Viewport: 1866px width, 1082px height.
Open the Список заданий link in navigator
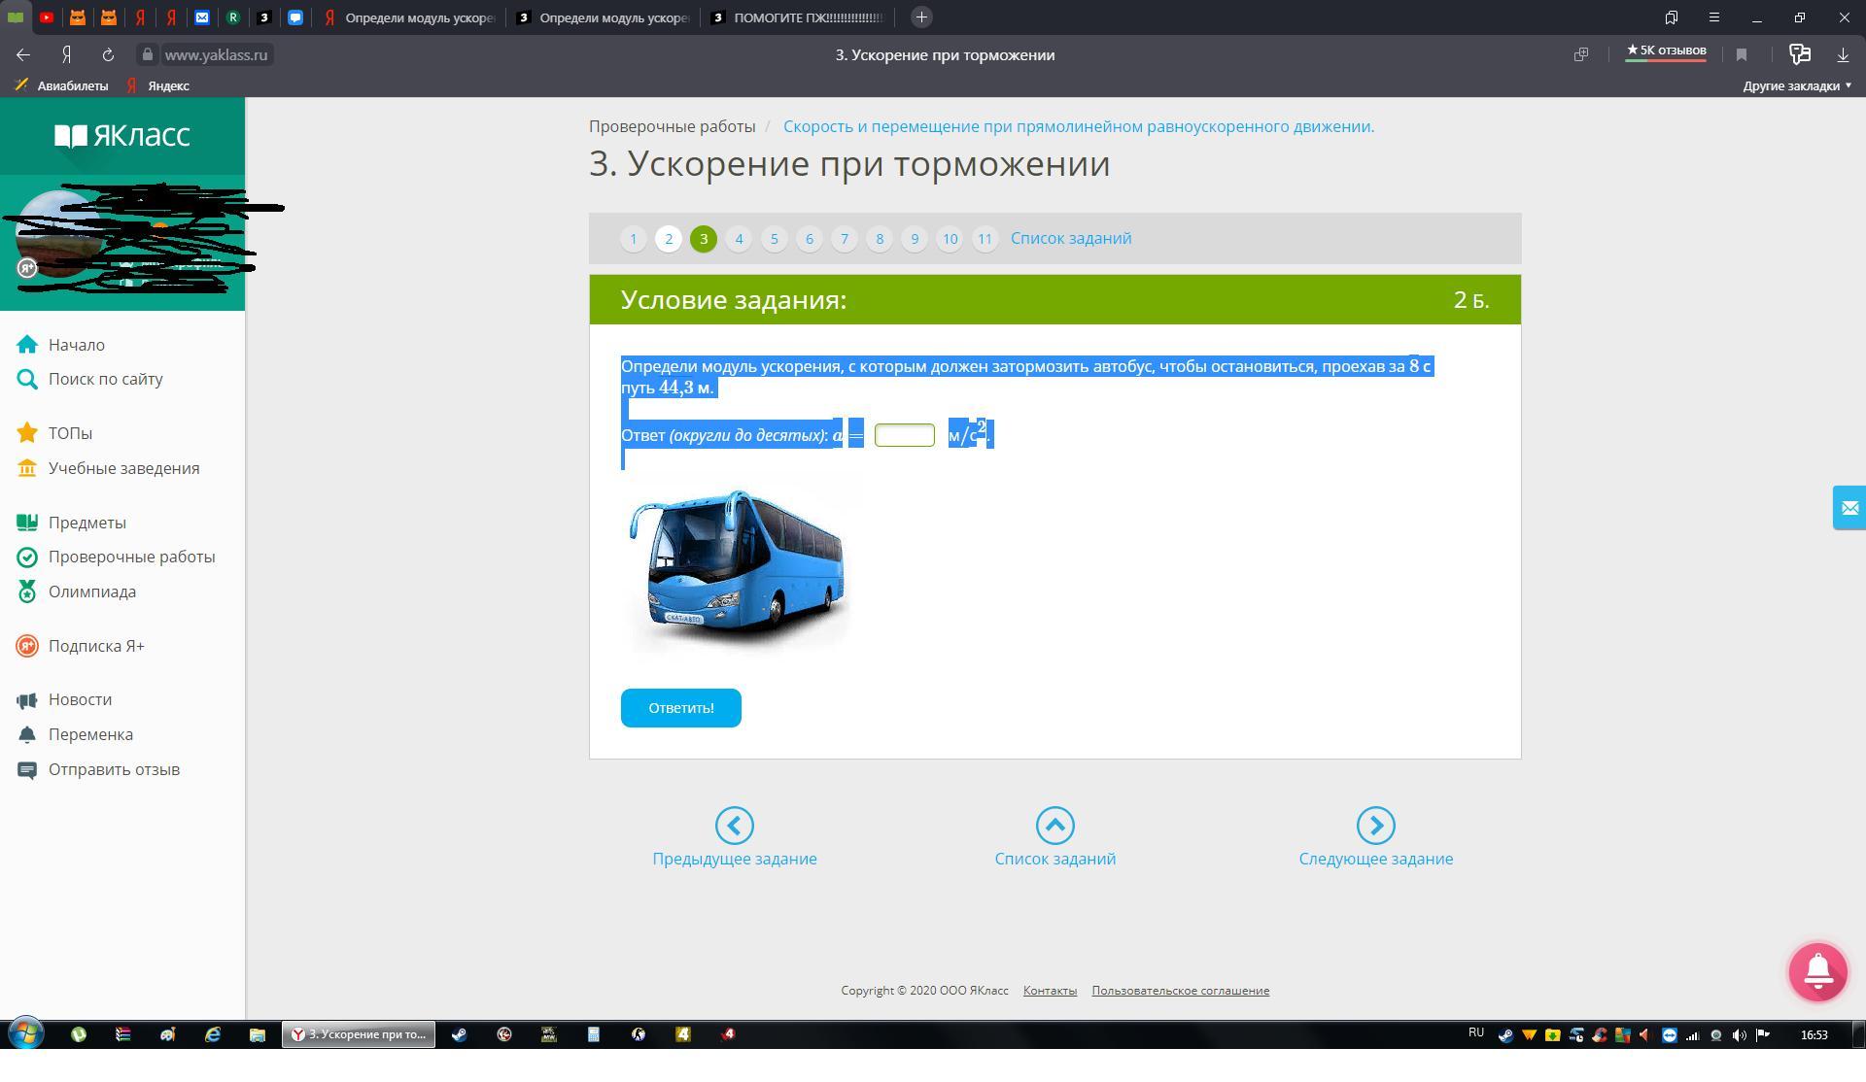(1070, 239)
